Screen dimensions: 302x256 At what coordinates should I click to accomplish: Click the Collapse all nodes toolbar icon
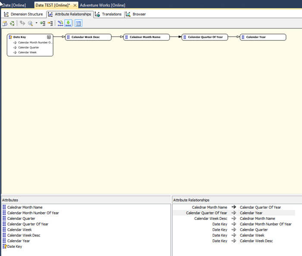click(x=50, y=23)
